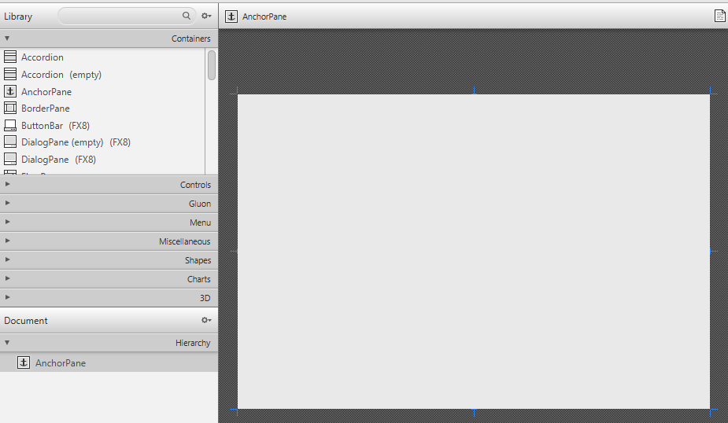Click the AnchorPane icon in Hierarchy
The height and width of the screenshot is (423, 728).
point(24,362)
